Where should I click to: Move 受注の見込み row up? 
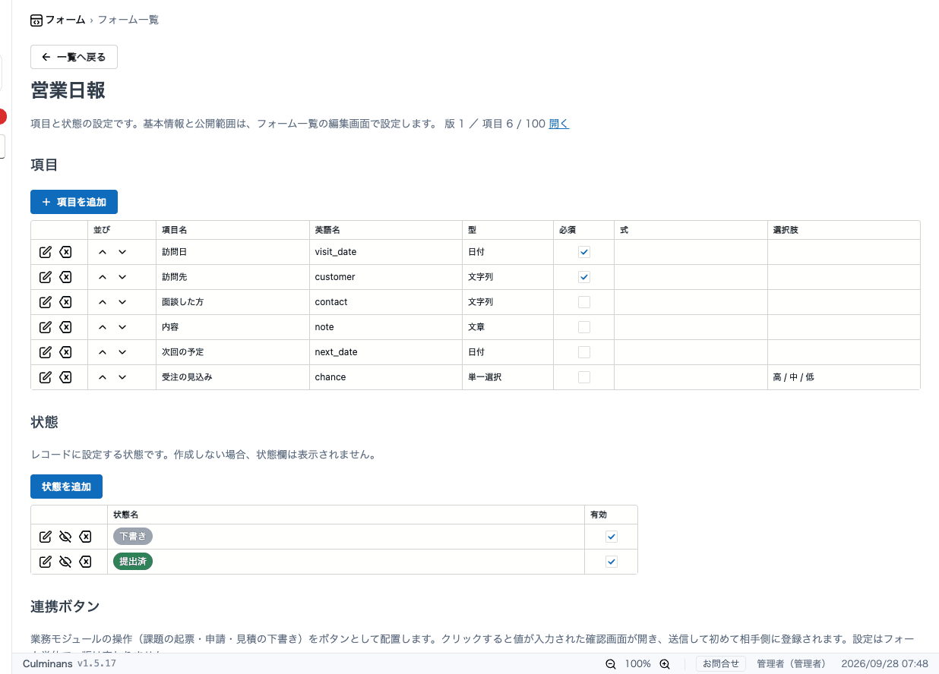pos(103,377)
